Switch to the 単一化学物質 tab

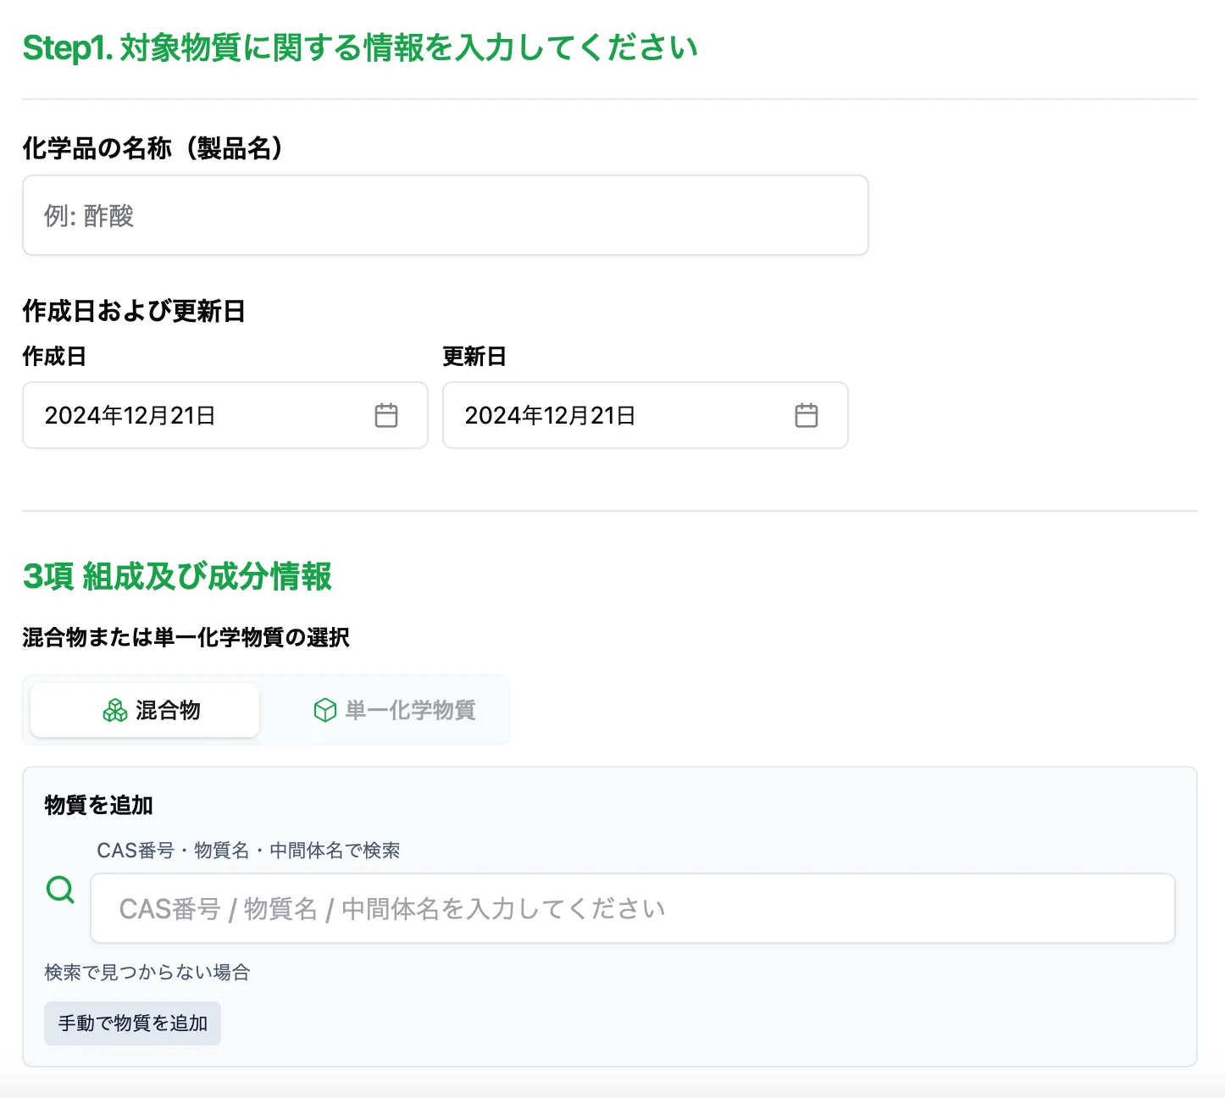coord(395,710)
